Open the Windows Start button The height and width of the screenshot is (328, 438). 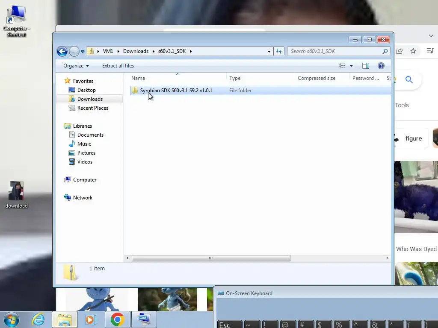(12, 319)
